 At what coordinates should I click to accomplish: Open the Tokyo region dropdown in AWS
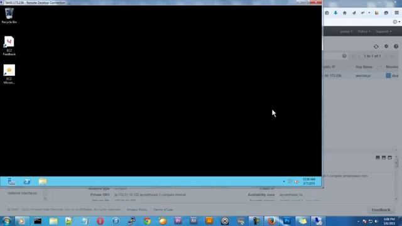[x=364, y=31]
